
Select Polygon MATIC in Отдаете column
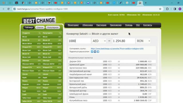pyautogui.click(x=31, y=88)
